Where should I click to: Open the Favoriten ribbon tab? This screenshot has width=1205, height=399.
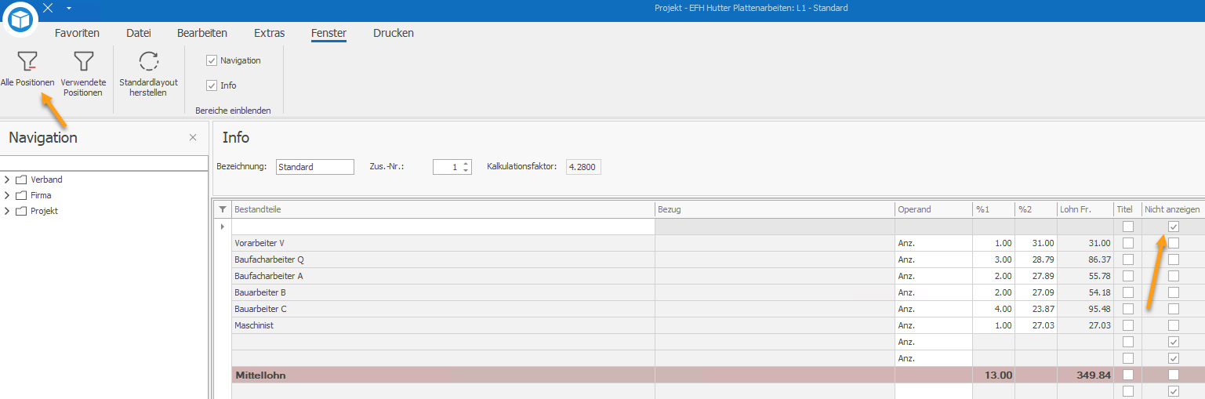(77, 33)
